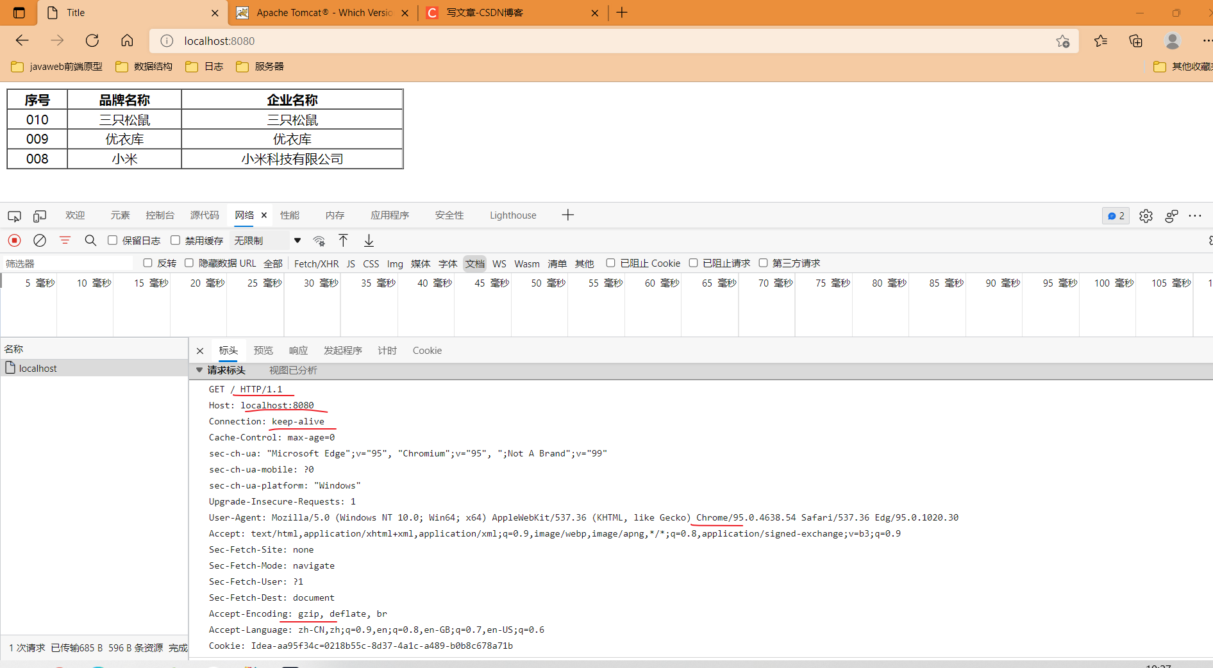1213x668 pixels.
Task: Activate DevTools inspect element tool
Action: click(x=14, y=216)
